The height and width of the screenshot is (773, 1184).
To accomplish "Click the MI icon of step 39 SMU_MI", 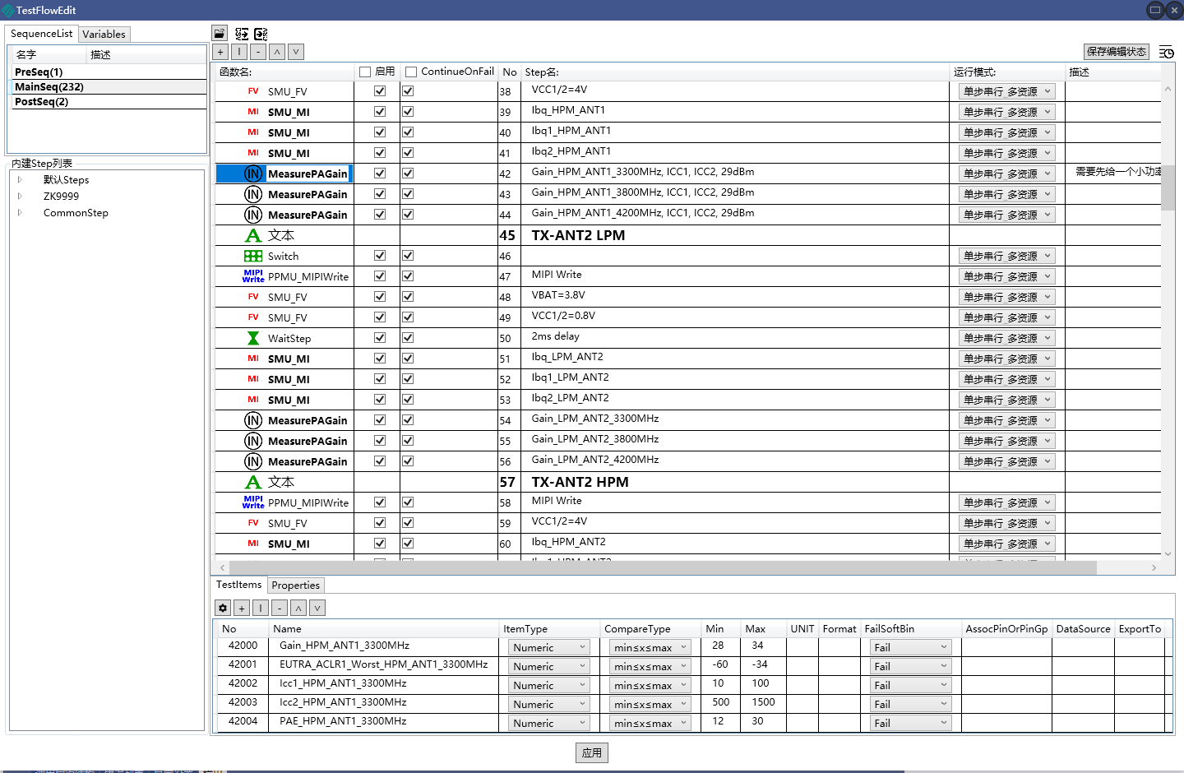I will pos(253,112).
